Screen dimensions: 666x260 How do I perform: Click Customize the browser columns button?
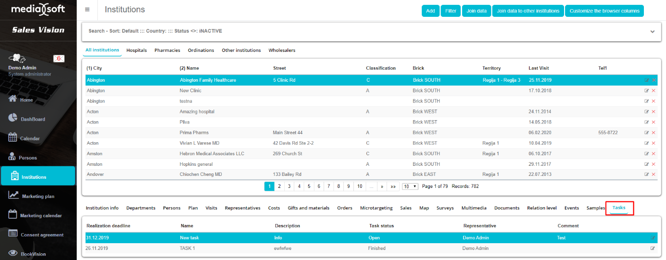click(x=604, y=11)
